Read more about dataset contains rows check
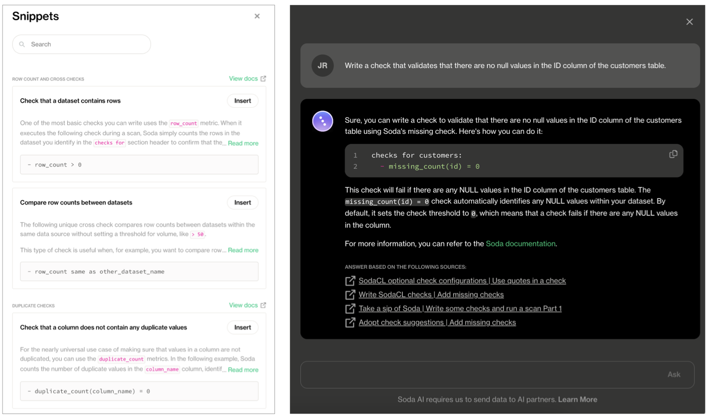 coord(243,143)
